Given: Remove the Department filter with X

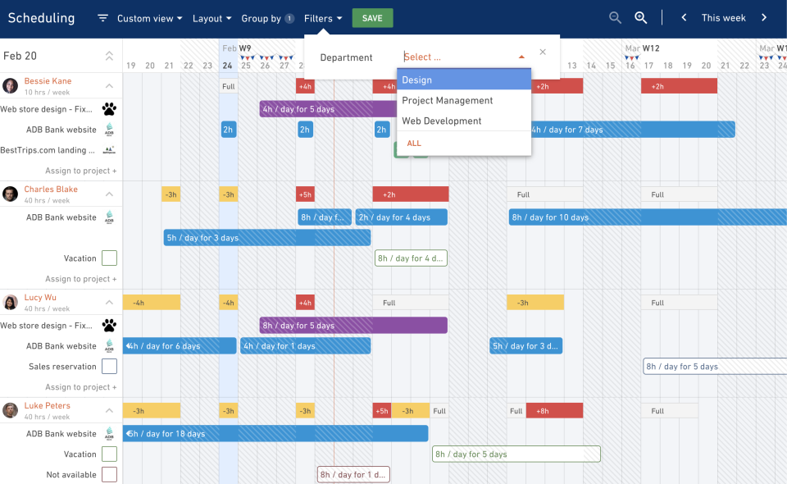Looking at the screenshot, I should (543, 52).
